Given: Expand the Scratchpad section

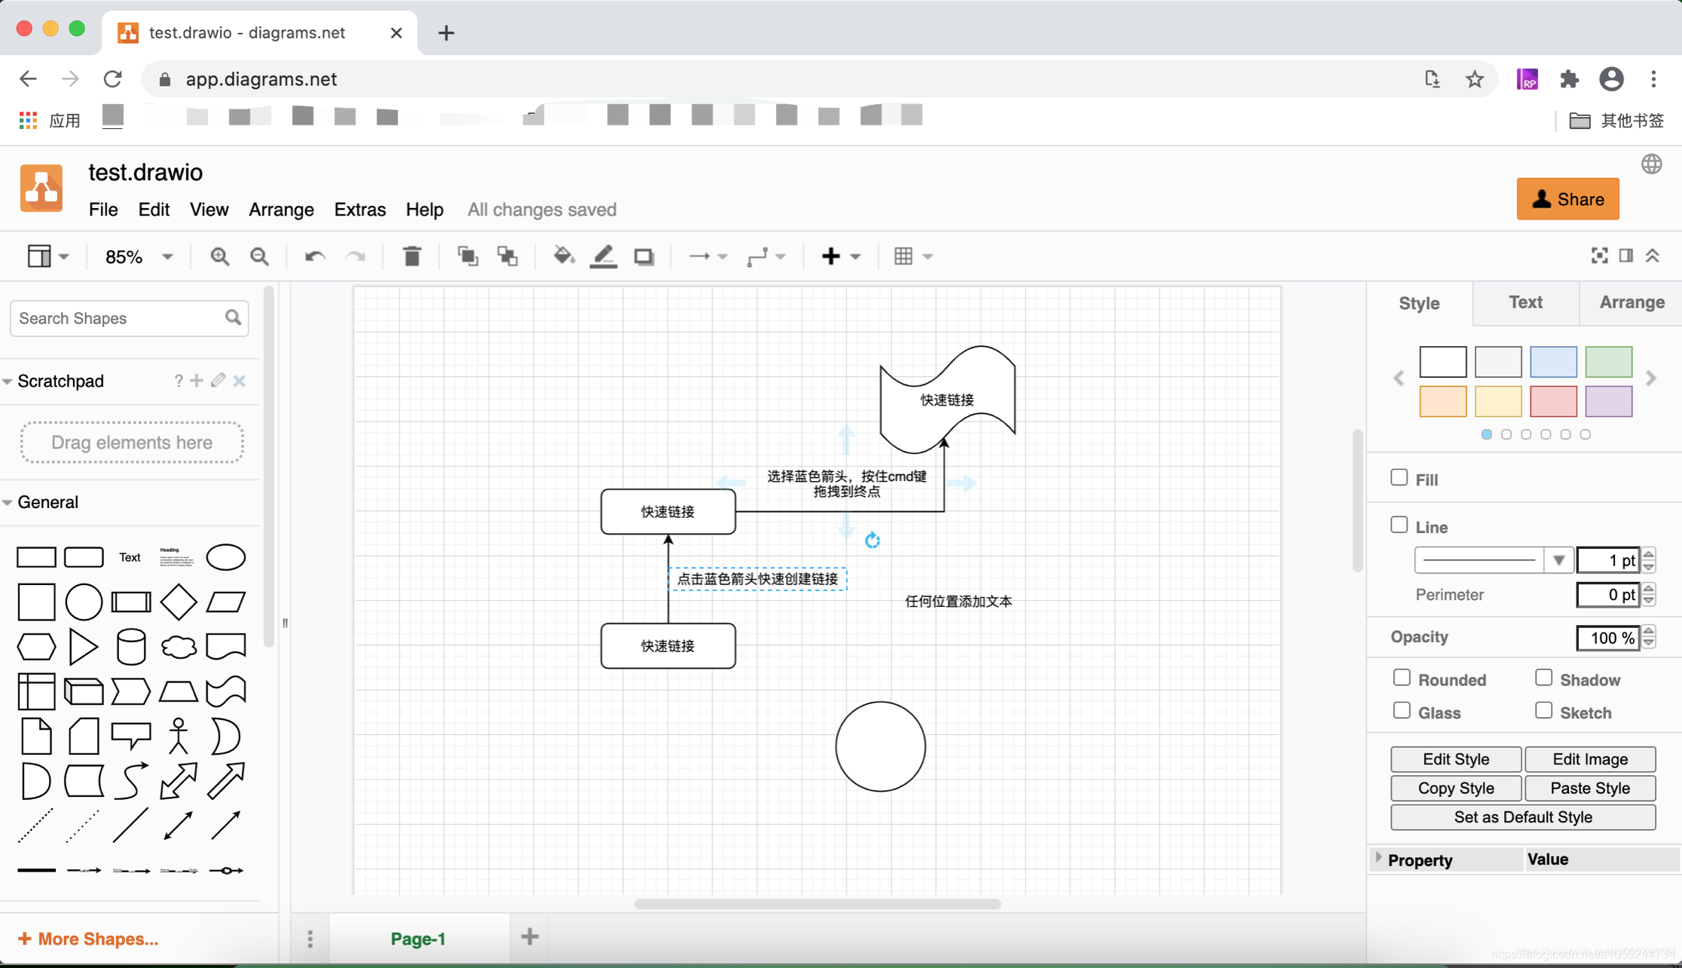Looking at the screenshot, I should click(8, 381).
